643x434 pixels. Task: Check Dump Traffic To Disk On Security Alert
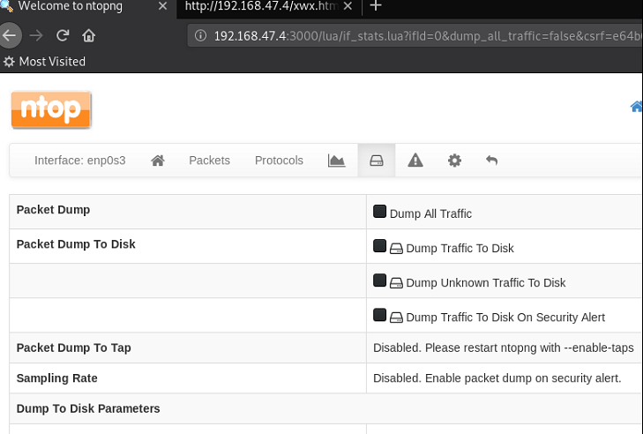tap(380, 315)
